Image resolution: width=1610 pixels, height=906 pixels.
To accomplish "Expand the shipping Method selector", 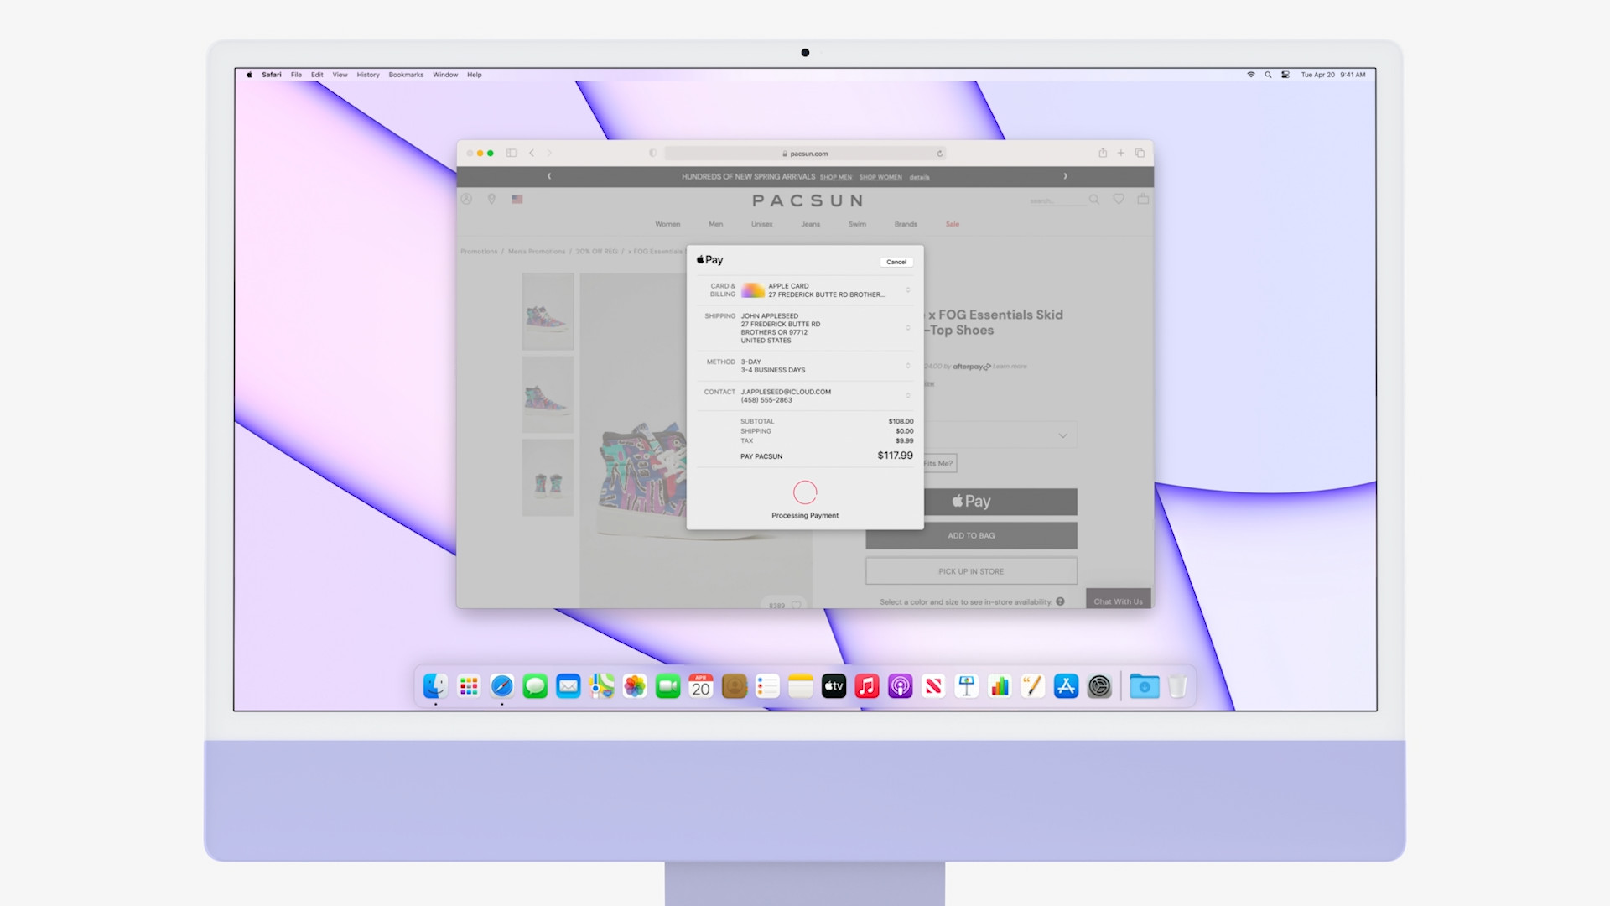I will [x=907, y=366].
